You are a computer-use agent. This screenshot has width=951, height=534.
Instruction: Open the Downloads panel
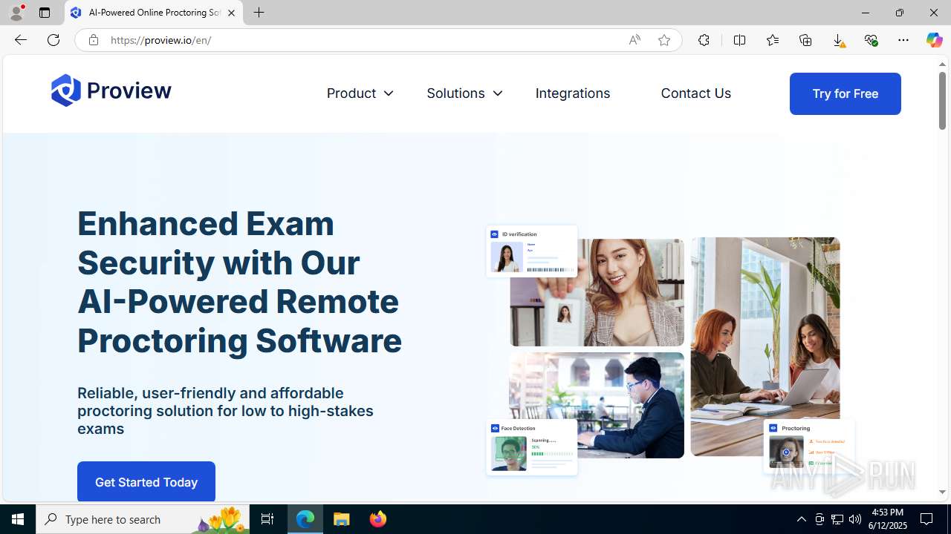838,40
